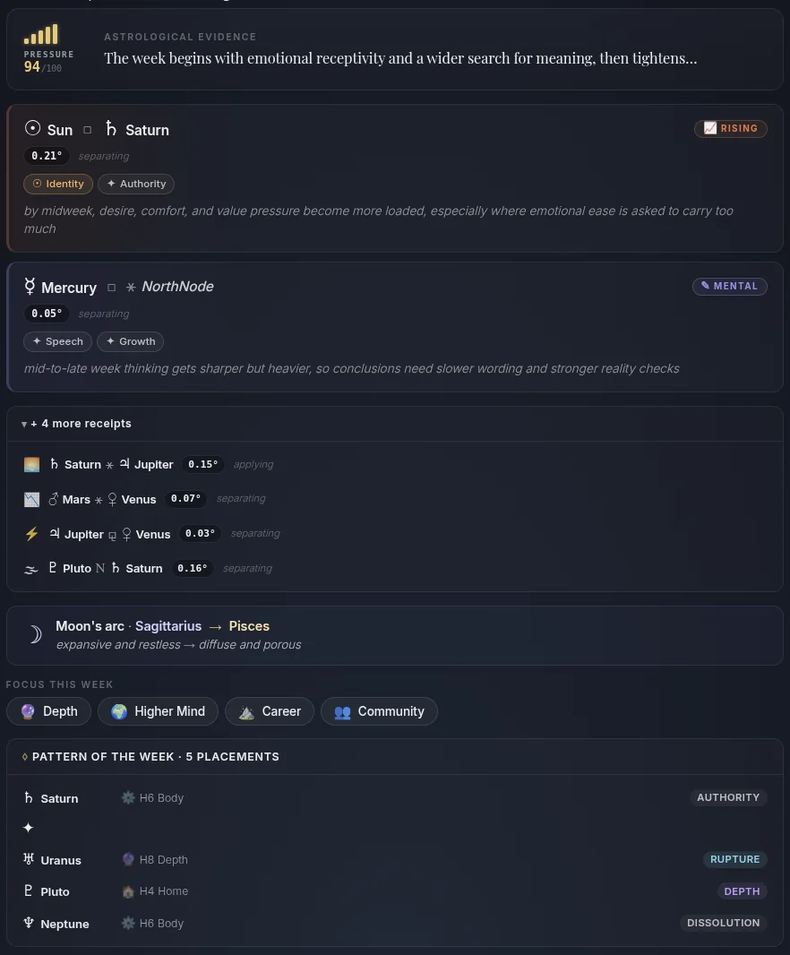
Task: Click the MENTAL badge
Action: pyautogui.click(x=730, y=287)
